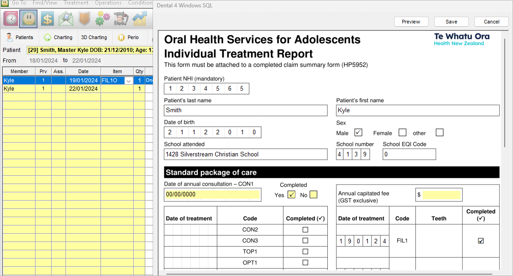Open the Go To menu

pyautogui.click(x=19, y=3)
